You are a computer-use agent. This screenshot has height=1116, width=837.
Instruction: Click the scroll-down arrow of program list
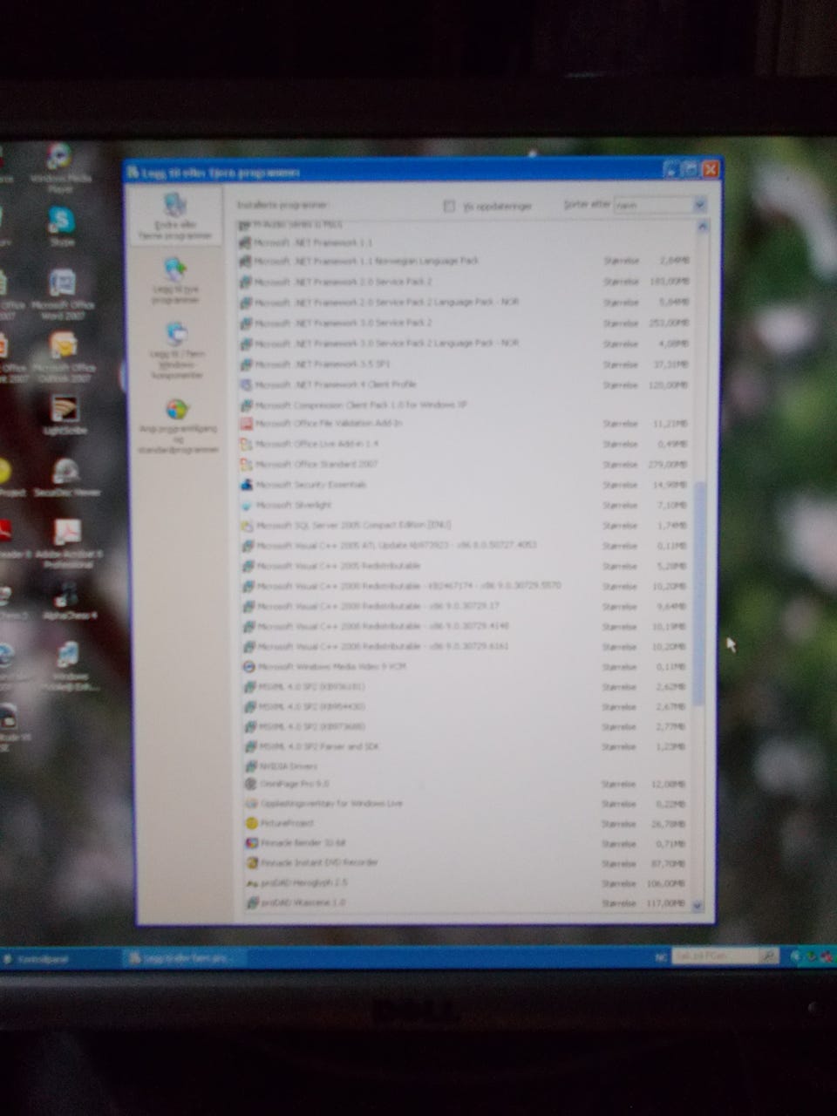[697, 907]
